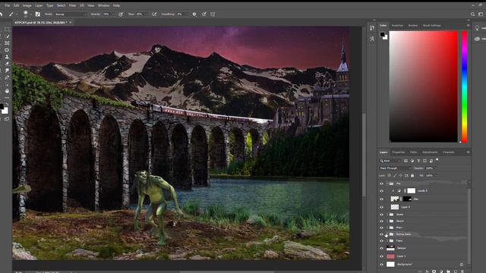Hide the Background layer
Viewport: 486px width, 273px height.
[381, 265]
